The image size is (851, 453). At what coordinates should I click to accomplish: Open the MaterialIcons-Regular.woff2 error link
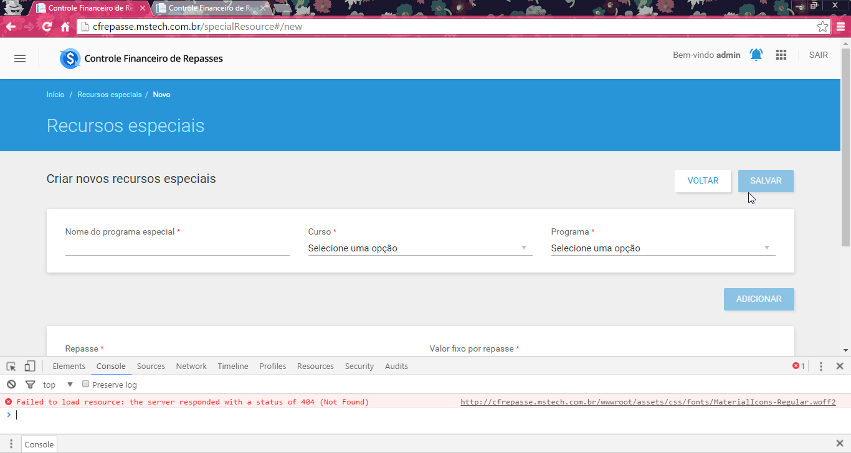(x=648, y=402)
